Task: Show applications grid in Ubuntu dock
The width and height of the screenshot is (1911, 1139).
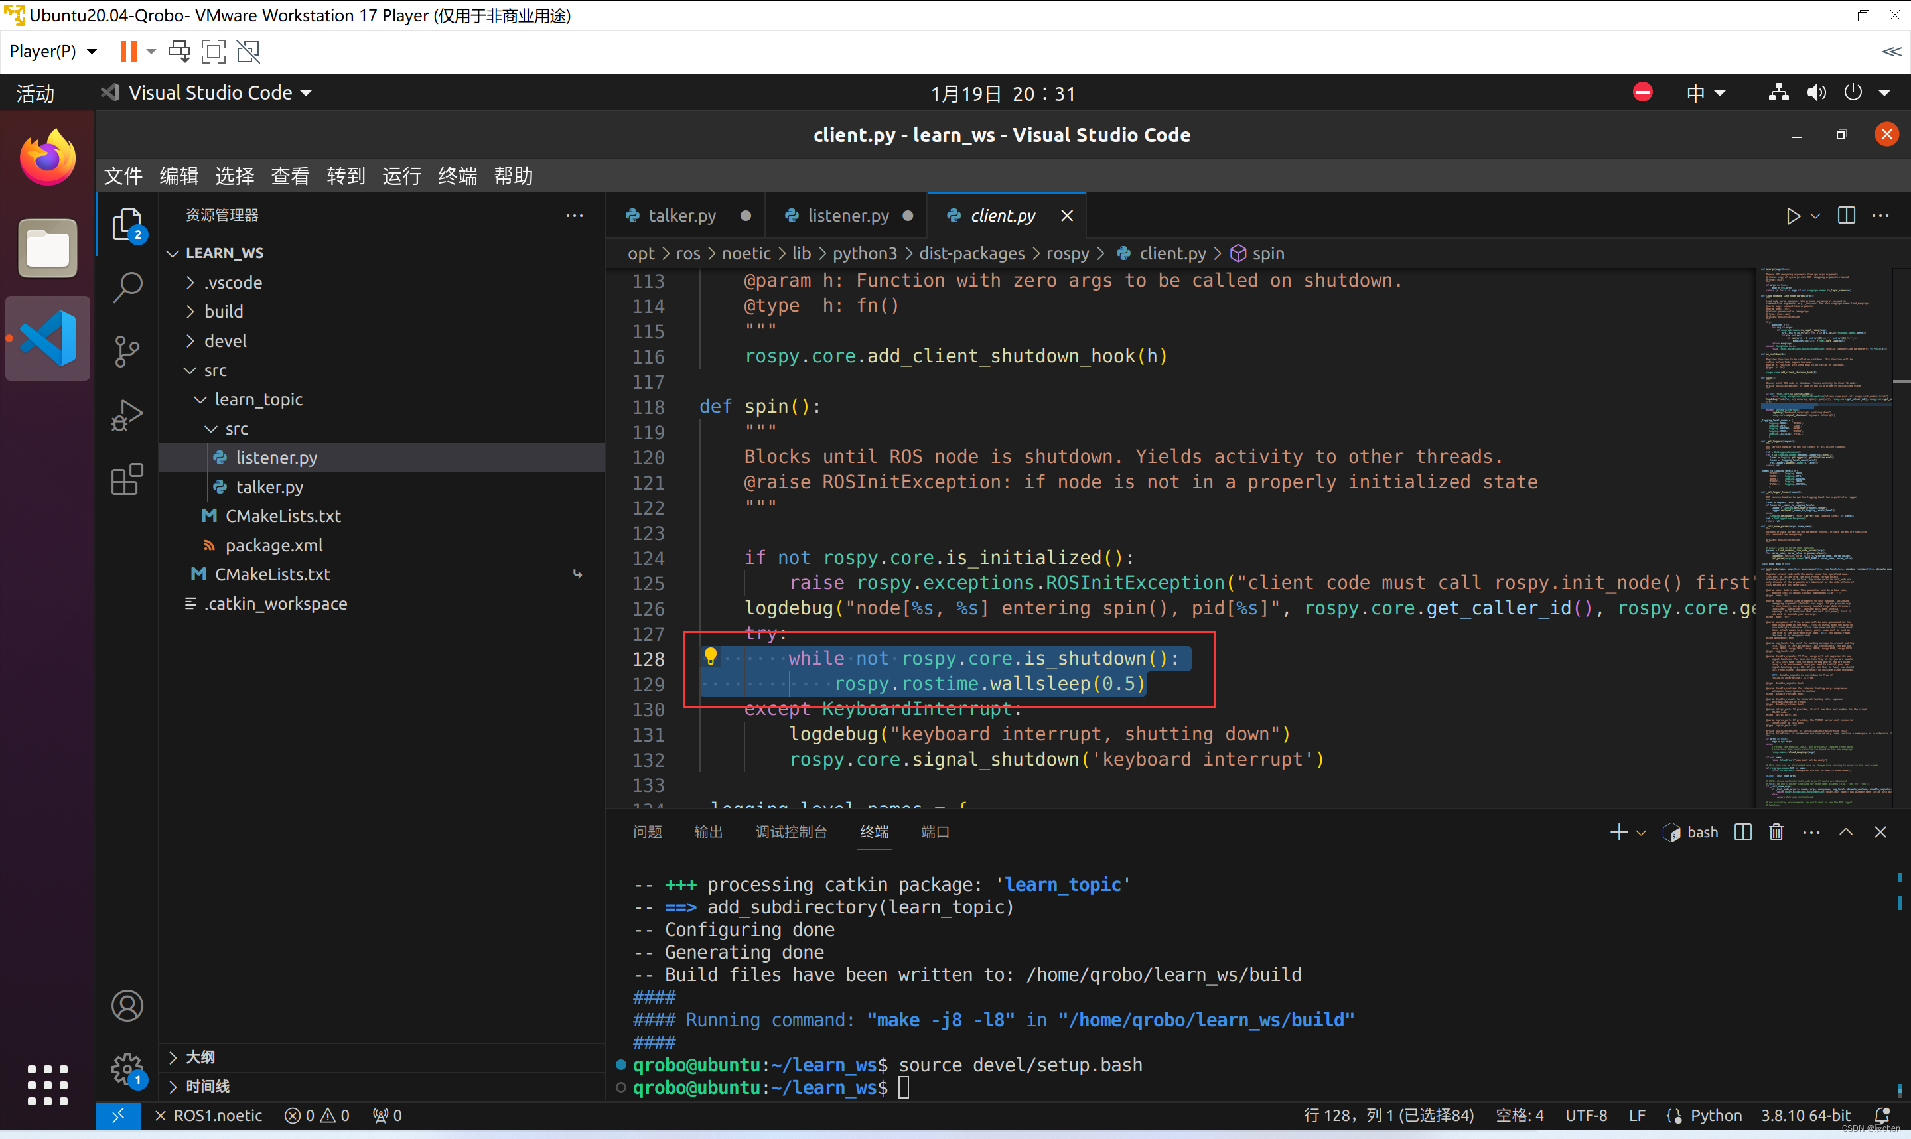Action: 48,1085
